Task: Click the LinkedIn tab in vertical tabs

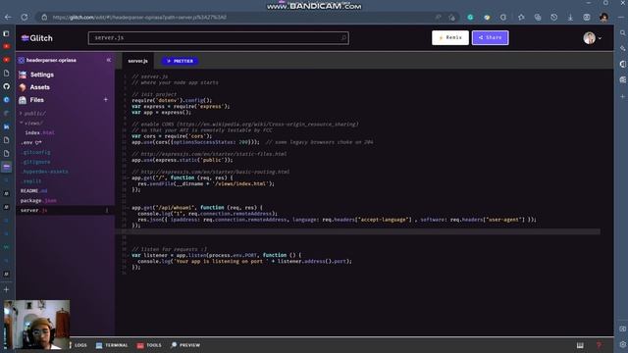Action: pyautogui.click(x=7, y=126)
